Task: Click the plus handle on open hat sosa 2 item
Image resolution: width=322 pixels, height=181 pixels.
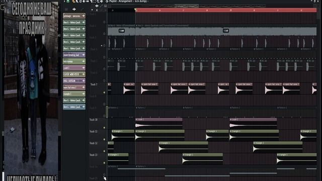Action: tap(84, 87)
